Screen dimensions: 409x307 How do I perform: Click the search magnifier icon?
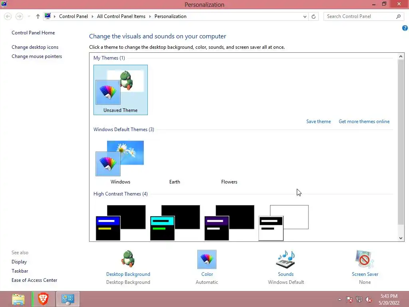point(398,16)
